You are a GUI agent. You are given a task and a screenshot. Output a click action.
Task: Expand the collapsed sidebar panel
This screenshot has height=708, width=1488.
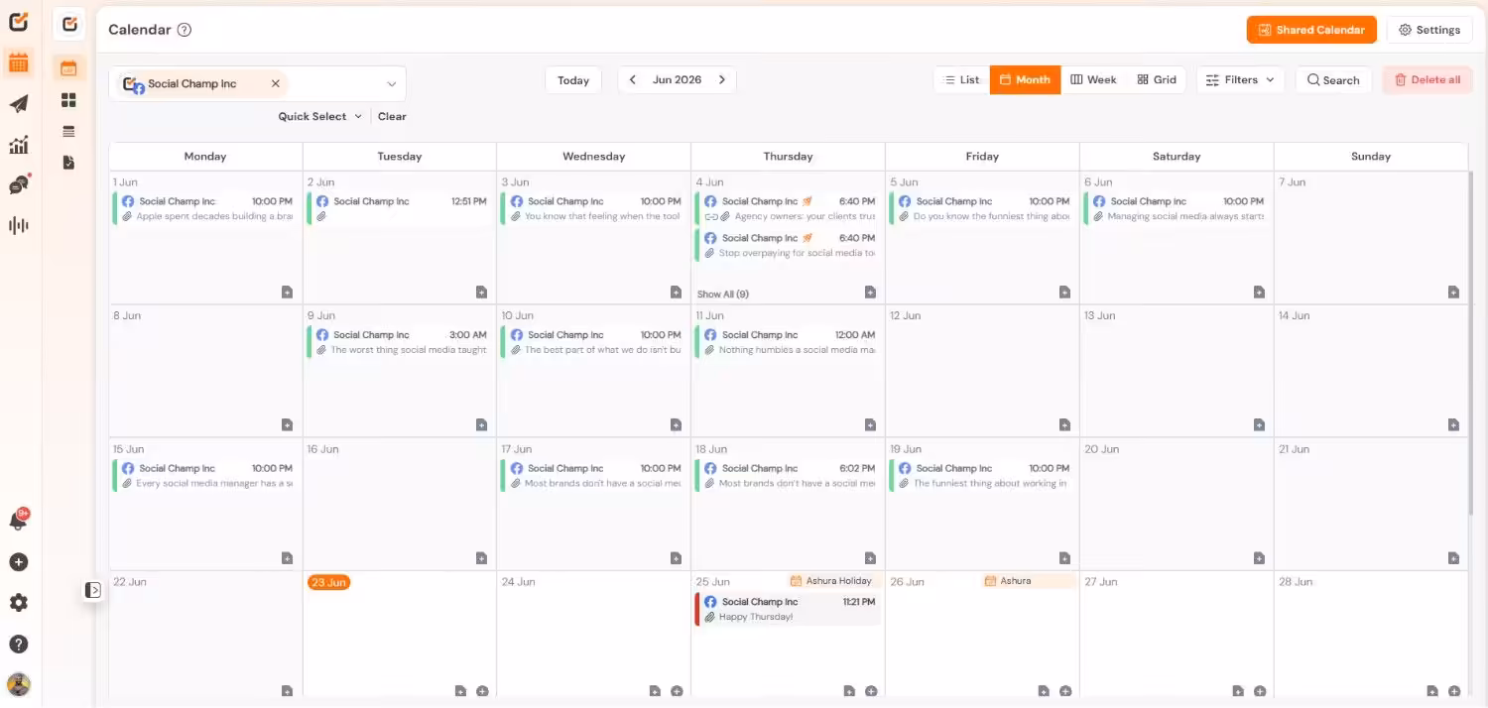coord(93,590)
